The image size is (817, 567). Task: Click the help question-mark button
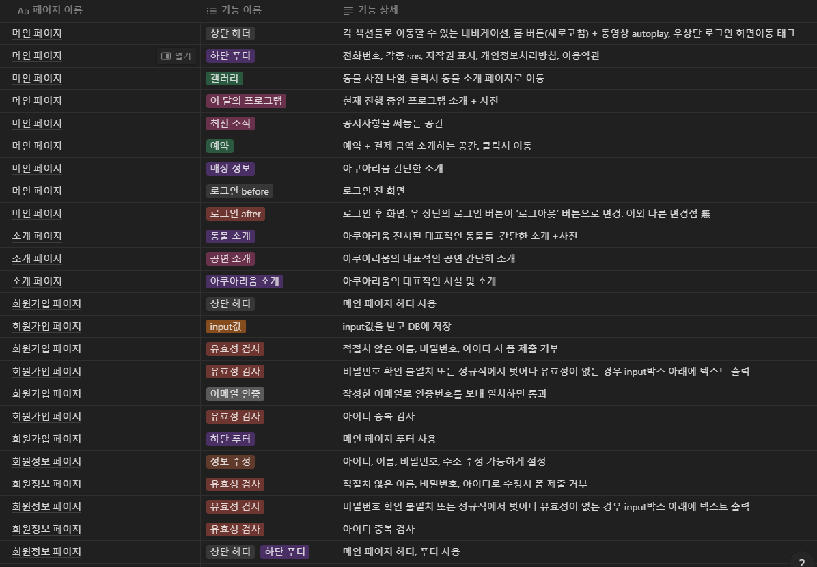pos(802,562)
